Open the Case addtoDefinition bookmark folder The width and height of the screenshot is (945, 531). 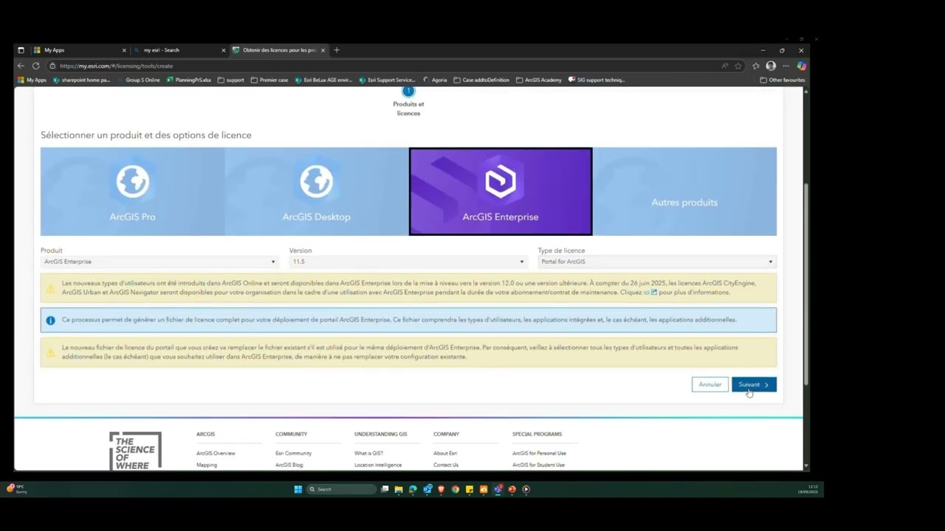coord(481,80)
